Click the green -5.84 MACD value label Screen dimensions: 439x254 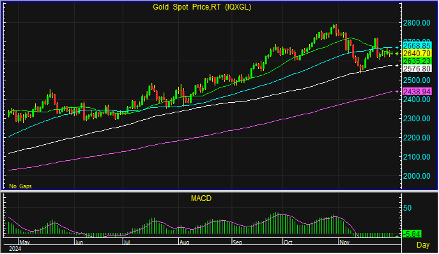[x=412, y=234]
